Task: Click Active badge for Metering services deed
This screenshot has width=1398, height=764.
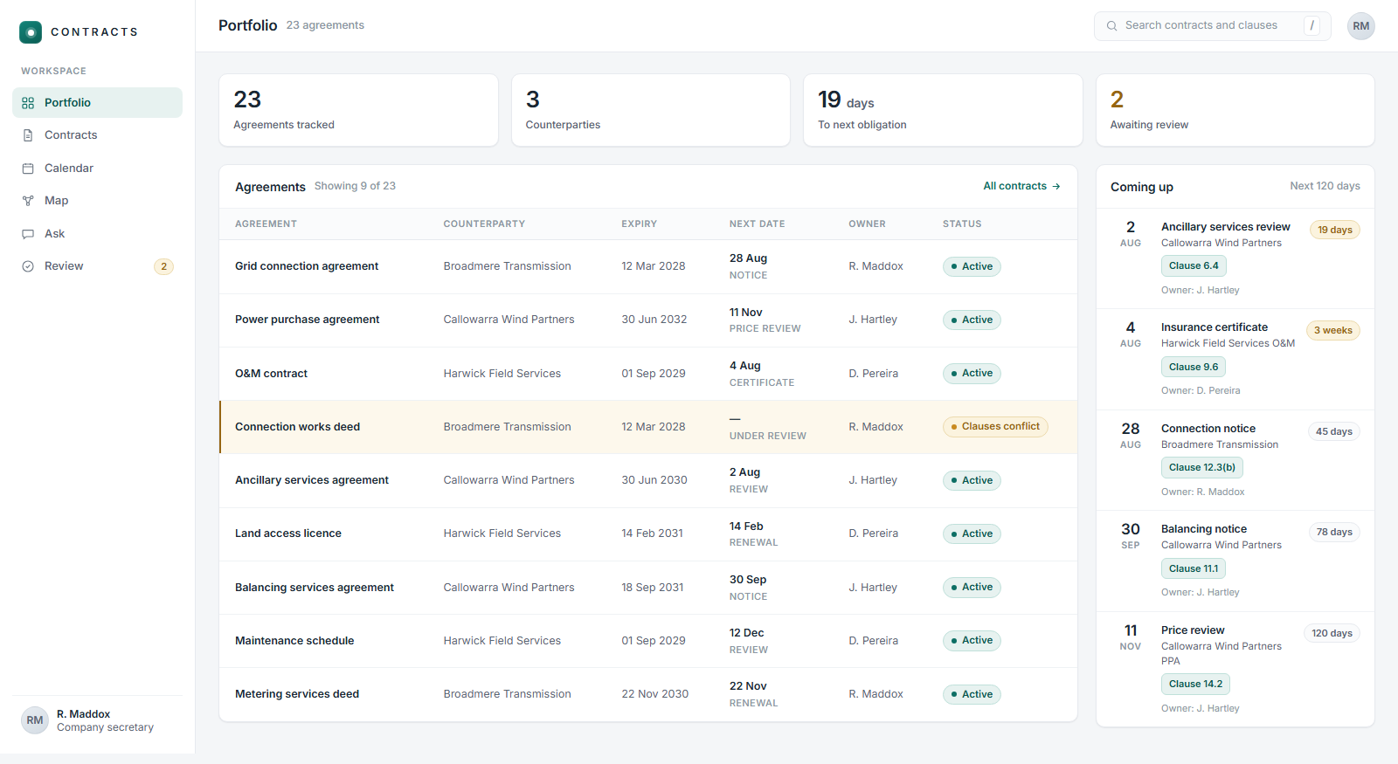Action: pyautogui.click(x=972, y=694)
